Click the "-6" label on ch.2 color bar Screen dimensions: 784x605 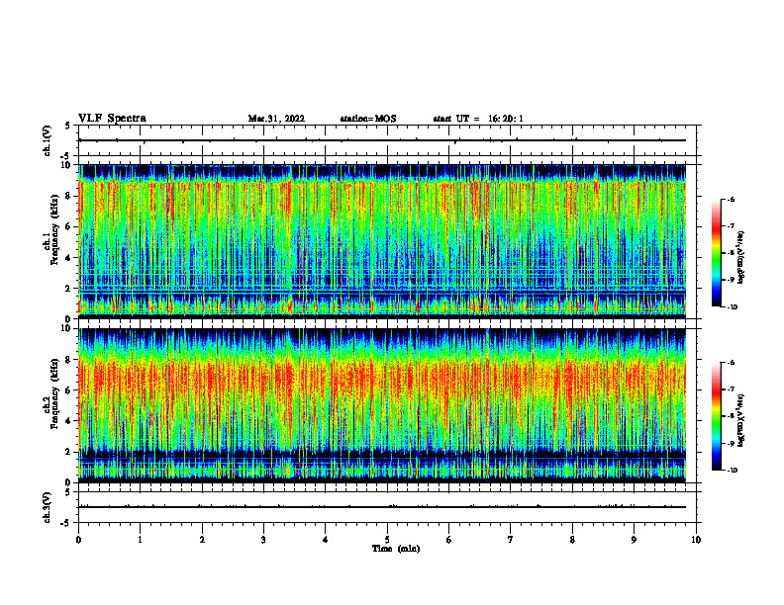[731, 363]
